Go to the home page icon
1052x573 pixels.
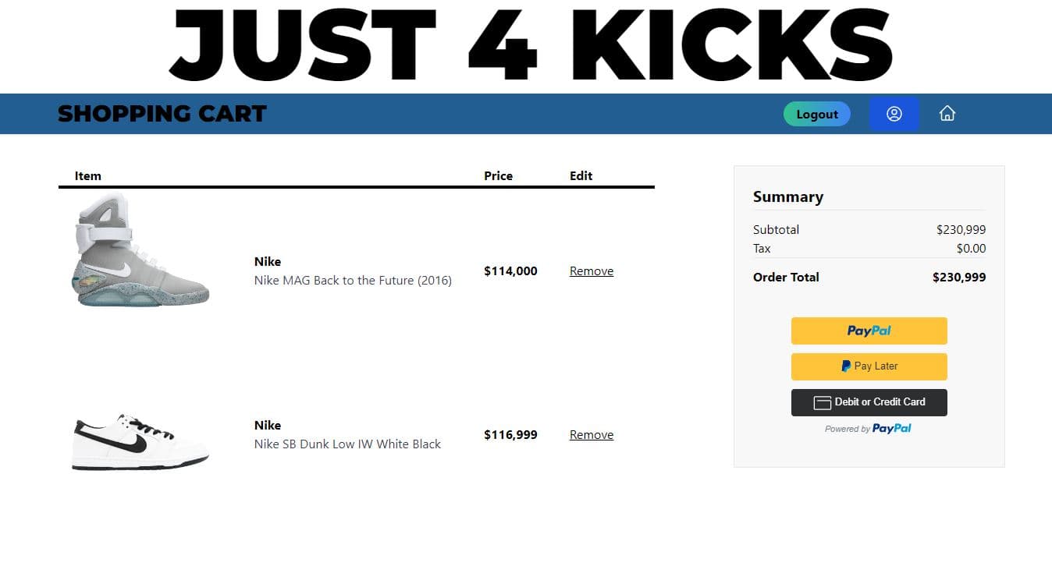pyautogui.click(x=947, y=114)
